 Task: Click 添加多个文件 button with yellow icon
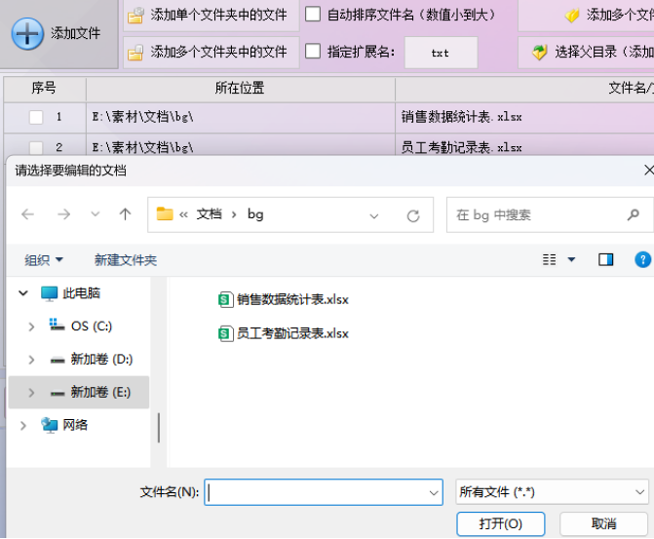[x=586, y=16]
